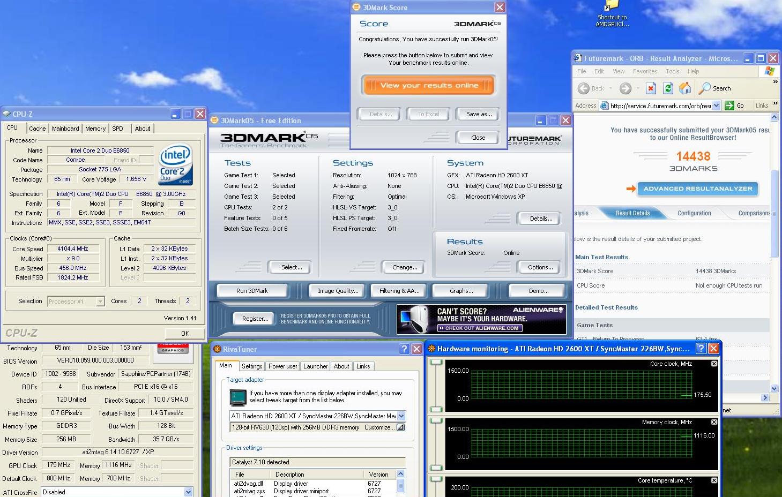
Task: Switch to the Launcher tab in RivaTuner
Action: pyautogui.click(x=315, y=366)
